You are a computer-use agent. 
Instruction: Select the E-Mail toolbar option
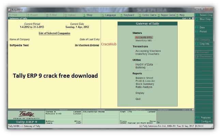tap(55, 15)
